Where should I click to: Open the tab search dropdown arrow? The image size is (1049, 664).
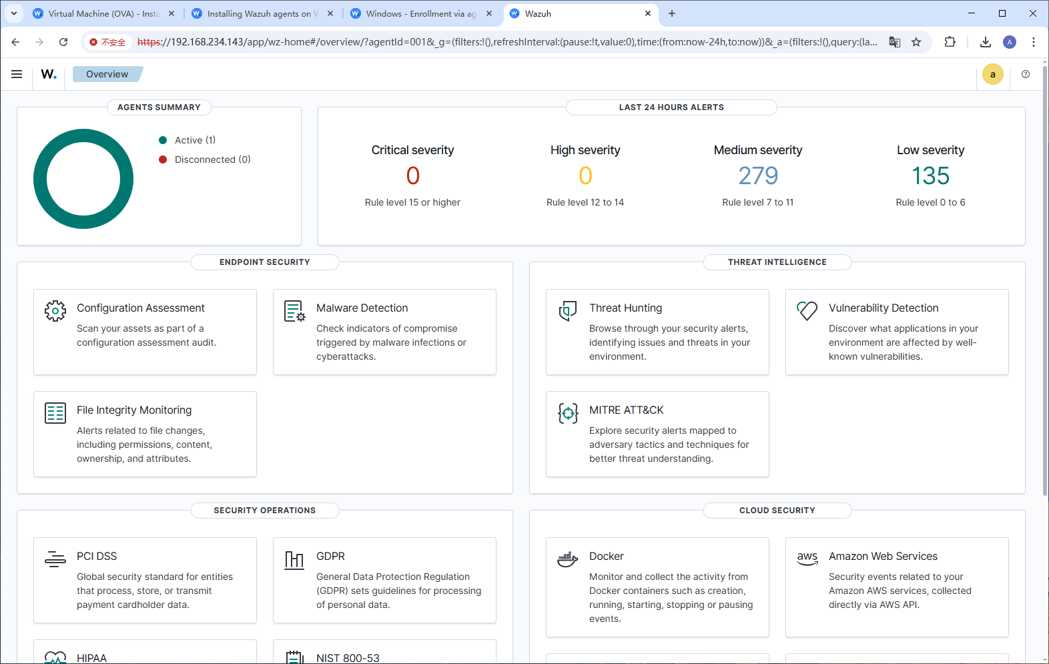13,13
